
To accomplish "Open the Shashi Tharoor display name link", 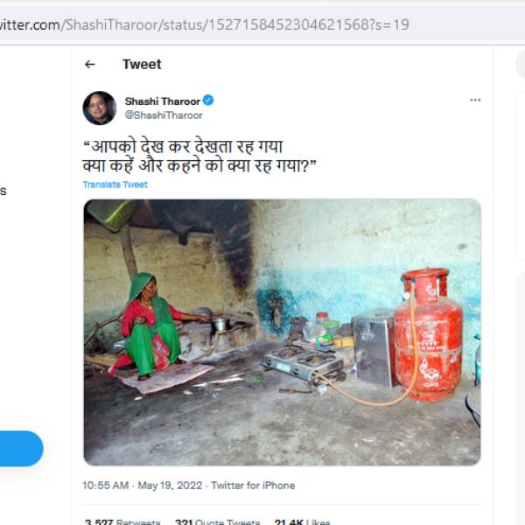I will (163, 101).
